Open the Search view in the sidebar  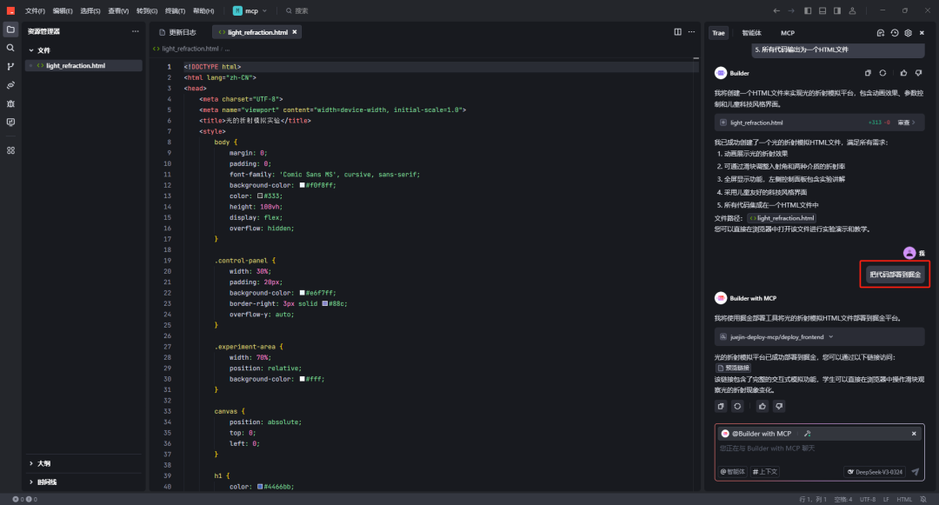(x=10, y=48)
